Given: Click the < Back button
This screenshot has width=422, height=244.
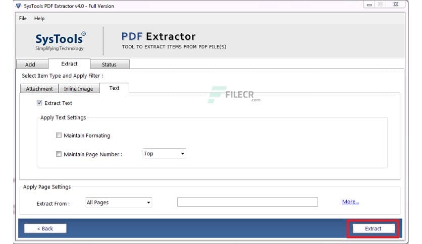Looking at the screenshot, I should pyautogui.click(x=45, y=228).
